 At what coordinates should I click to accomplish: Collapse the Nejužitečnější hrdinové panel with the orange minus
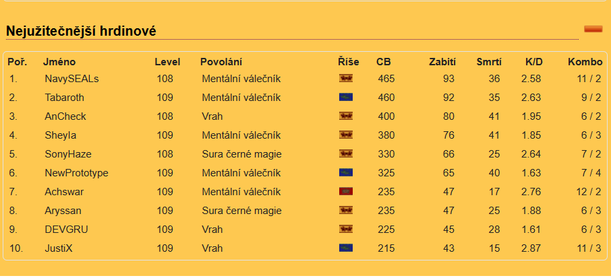pyautogui.click(x=593, y=29)
